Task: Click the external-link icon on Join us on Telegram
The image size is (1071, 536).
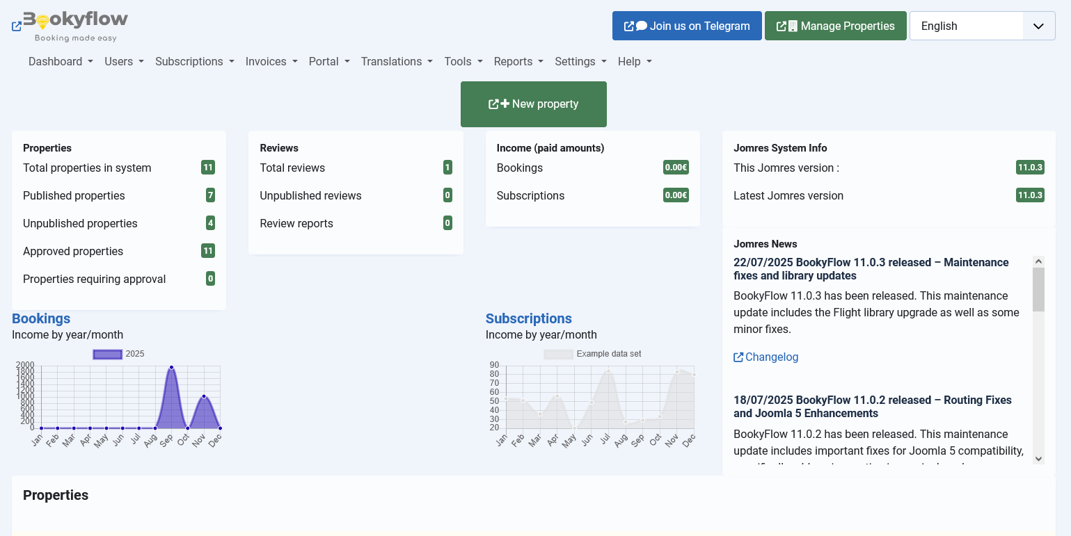Action: (x=628, y=26)
